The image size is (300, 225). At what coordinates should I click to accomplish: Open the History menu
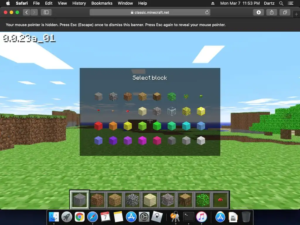(x=79, y=3)
